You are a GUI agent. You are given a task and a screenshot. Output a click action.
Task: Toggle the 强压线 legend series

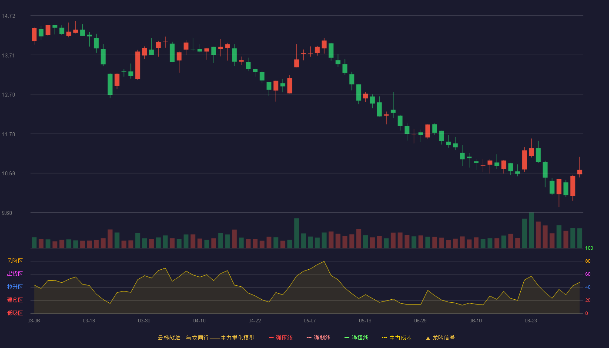click(281, 338)
